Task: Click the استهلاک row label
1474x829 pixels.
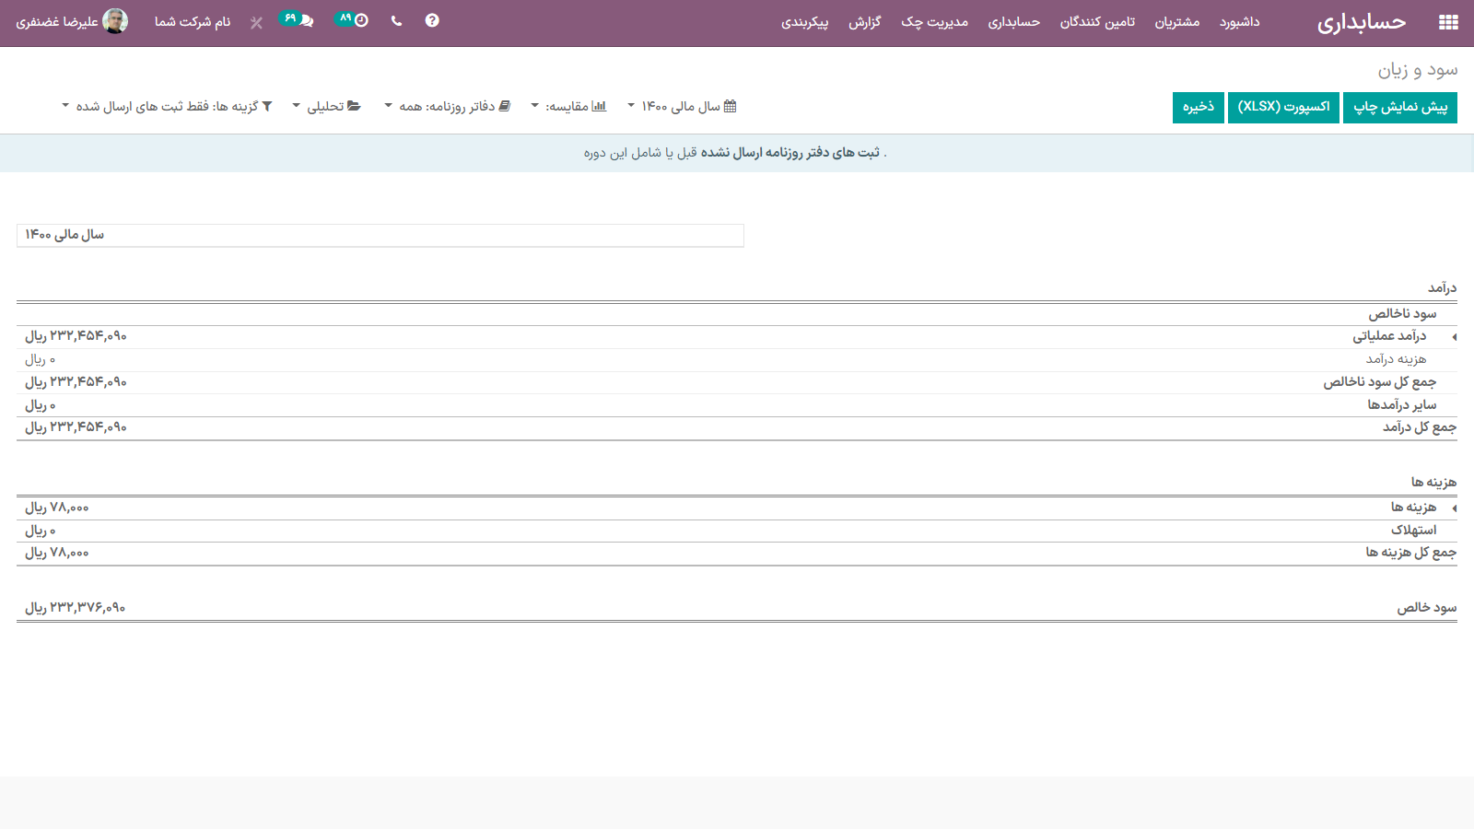Action: (x=1414, y=531)
